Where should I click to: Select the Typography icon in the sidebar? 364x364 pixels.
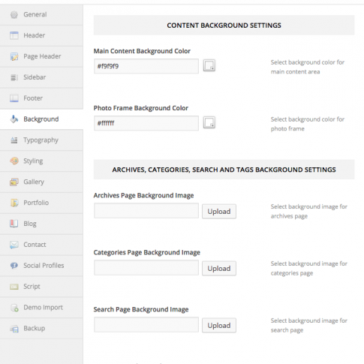click(14, 140)
